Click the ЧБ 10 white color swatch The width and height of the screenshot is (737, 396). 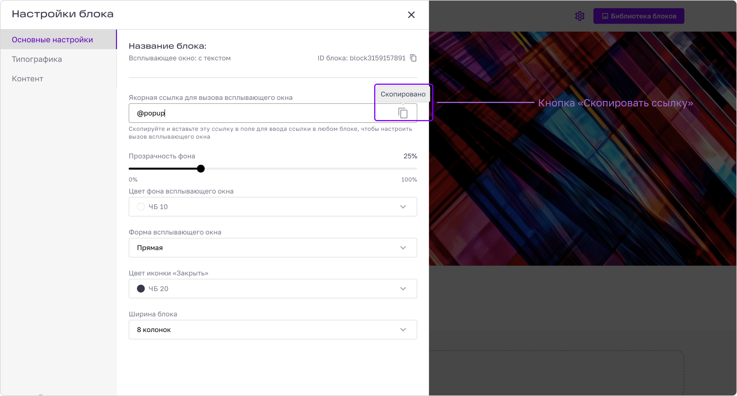click(141, 207)
